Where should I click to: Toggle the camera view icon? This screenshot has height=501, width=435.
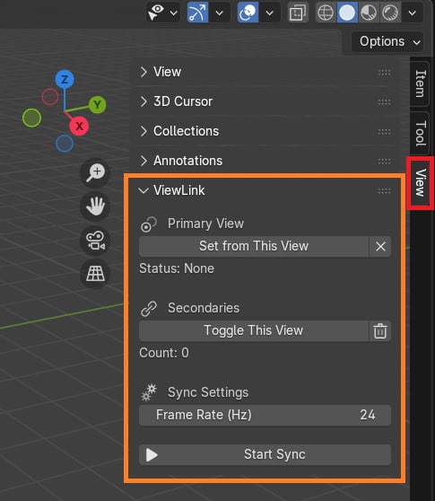[x=95, y=240]
